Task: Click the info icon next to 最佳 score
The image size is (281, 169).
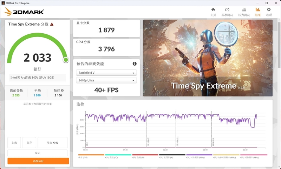Action: (x=62, y=90)
